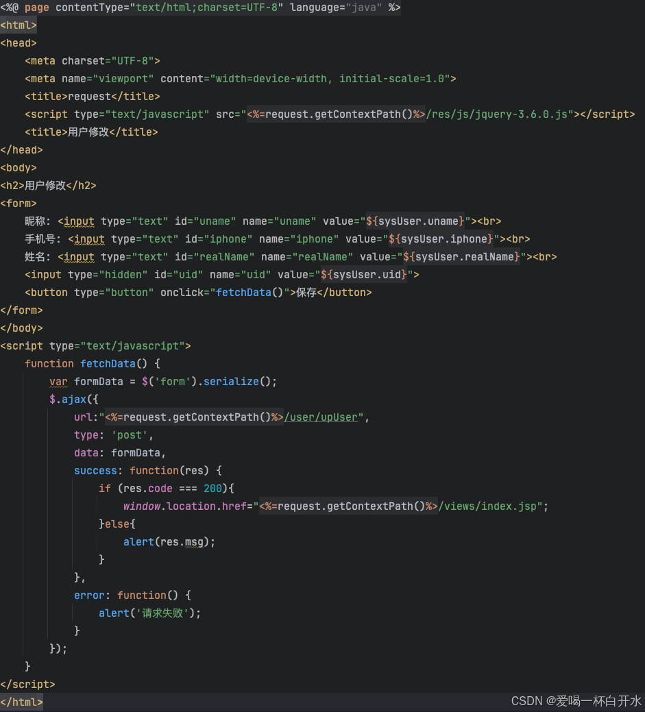
Task: Click the ${sysUser.uname} expression
Action: (415, 221)
